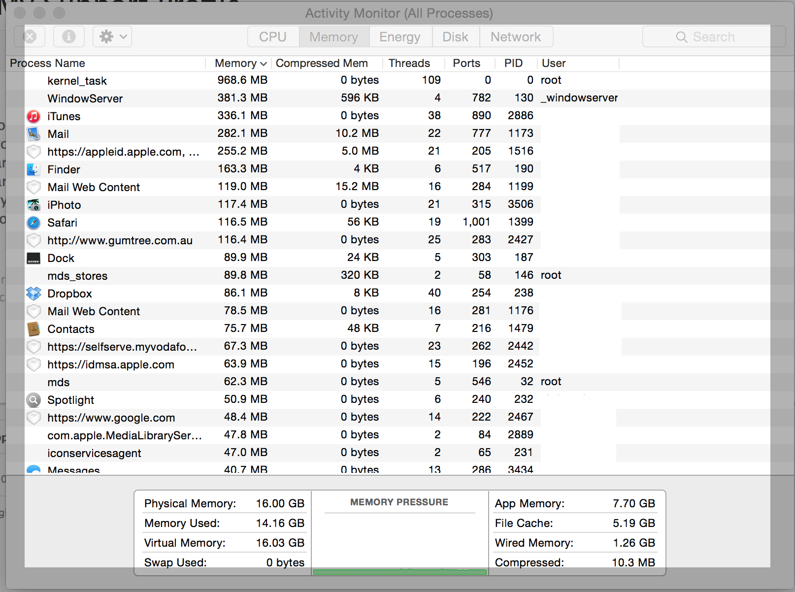Click the Mail app icon in process list

pos(33,134)
